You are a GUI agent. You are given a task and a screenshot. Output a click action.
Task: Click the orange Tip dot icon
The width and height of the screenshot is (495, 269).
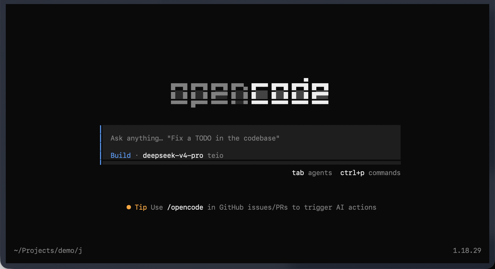click(x=129, y=207)
